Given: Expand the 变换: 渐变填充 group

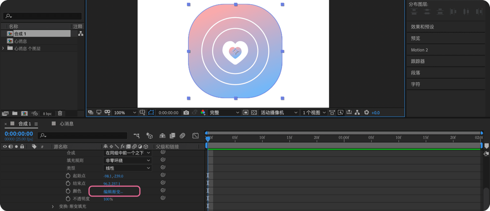Looking at the screenshot, I should click(53, 206).
